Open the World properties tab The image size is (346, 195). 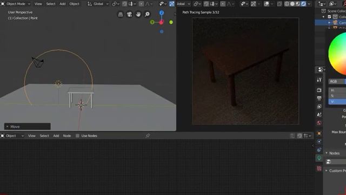point(319,123)
